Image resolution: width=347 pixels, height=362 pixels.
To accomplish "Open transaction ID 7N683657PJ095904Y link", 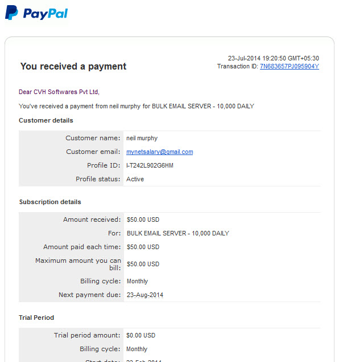I will point(290,67).
